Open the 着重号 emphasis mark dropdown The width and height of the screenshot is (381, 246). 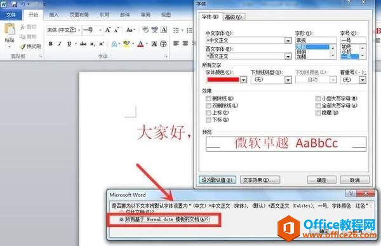click(x=363, y=79)
